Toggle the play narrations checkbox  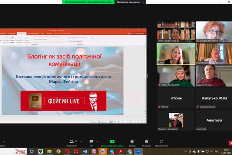pos(32,37)
